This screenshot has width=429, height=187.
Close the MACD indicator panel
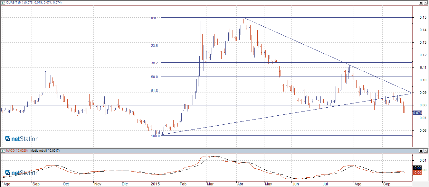(425, 151)
